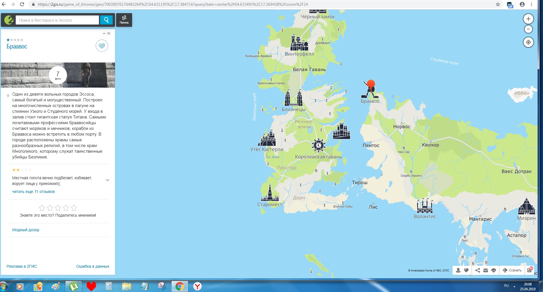The height and width of the screenshot is (292, 543).
Task: Open Реклама в 2ГИС link
Action: (x=22, y=266)
